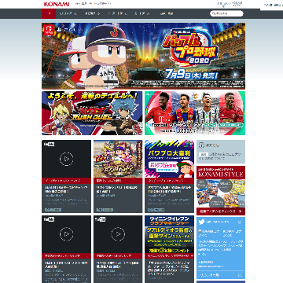This screenshot has height=283, width=283.
Task: Click the Twitter bird icon in the blue widget
Action: (x=201, y=222)
